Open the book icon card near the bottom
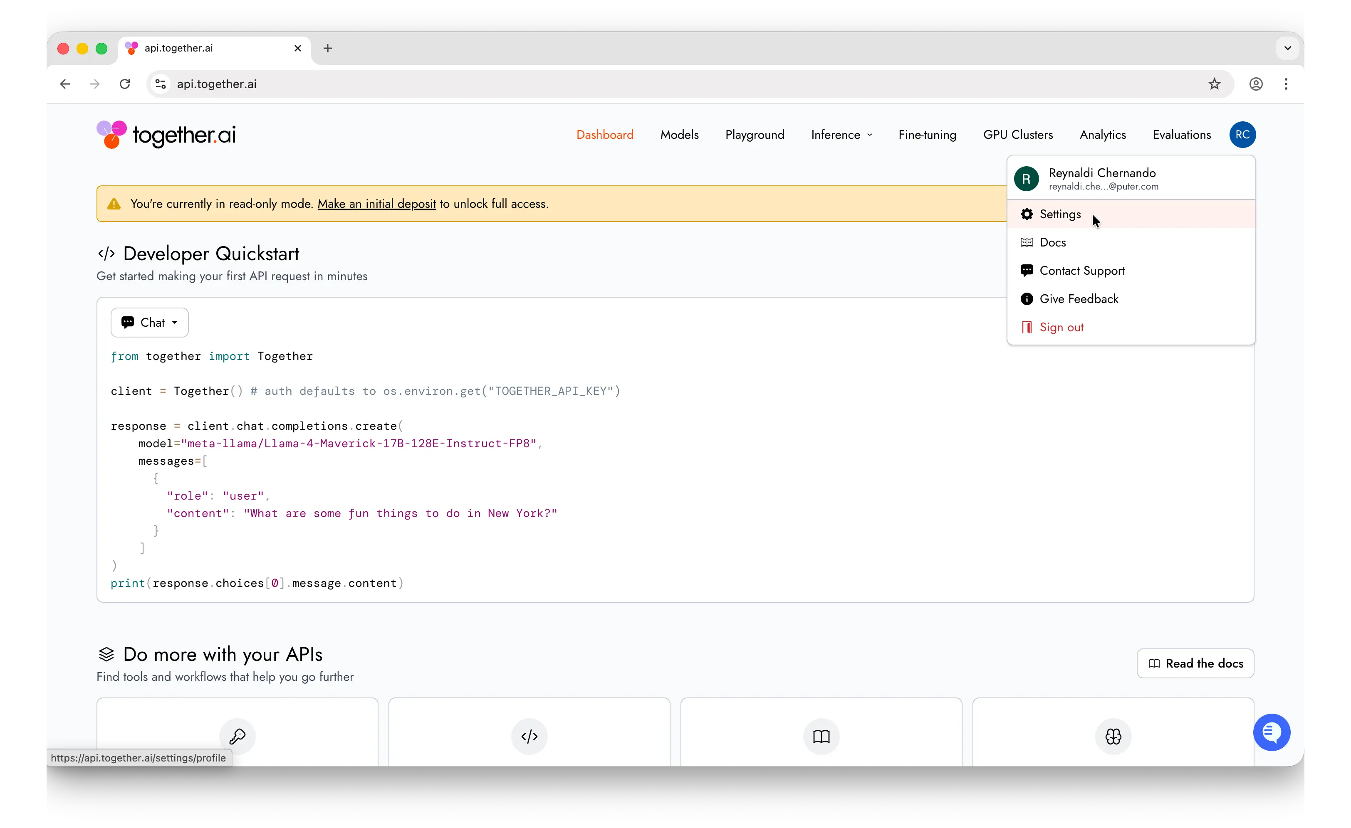 (x=821, y=736)
